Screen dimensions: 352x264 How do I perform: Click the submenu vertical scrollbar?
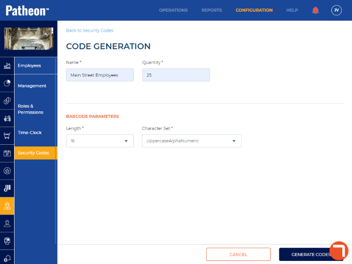[x=55, y=150]
